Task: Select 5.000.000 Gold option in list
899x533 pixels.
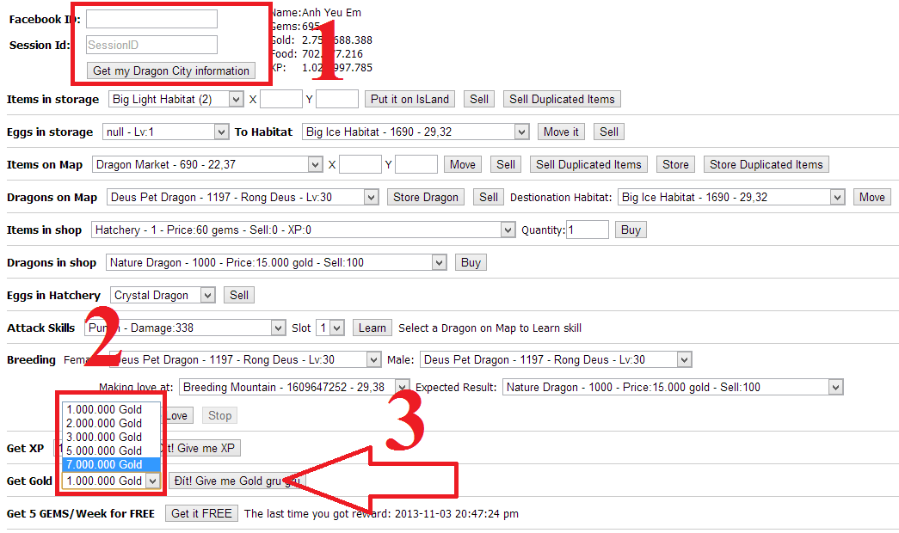Action: pyautogui.click(x=111, y=450)
